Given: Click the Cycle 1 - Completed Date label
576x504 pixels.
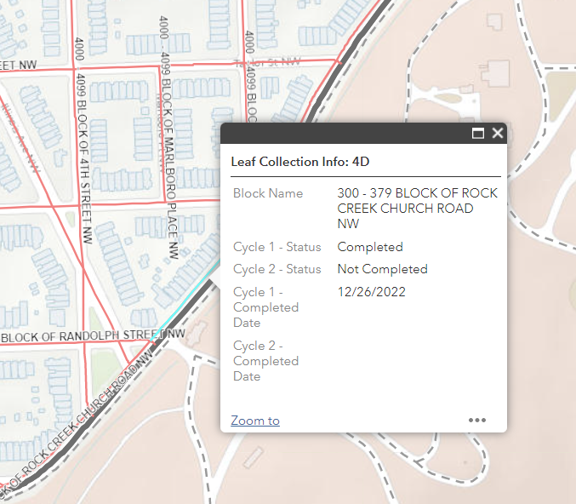Looking at the screenshot, I should coord(266,307).
